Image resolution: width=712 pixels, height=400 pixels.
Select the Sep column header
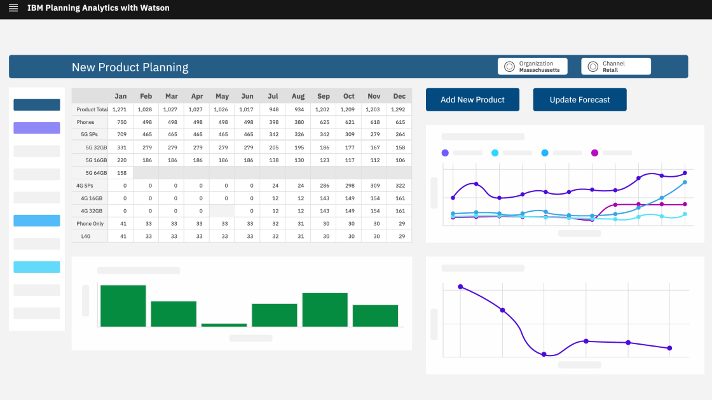click(x=324, y=96)
